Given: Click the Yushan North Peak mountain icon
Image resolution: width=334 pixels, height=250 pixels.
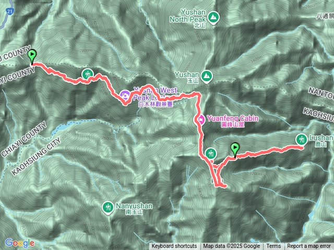Looking at the screenshot, I should [x=212, y=18].
